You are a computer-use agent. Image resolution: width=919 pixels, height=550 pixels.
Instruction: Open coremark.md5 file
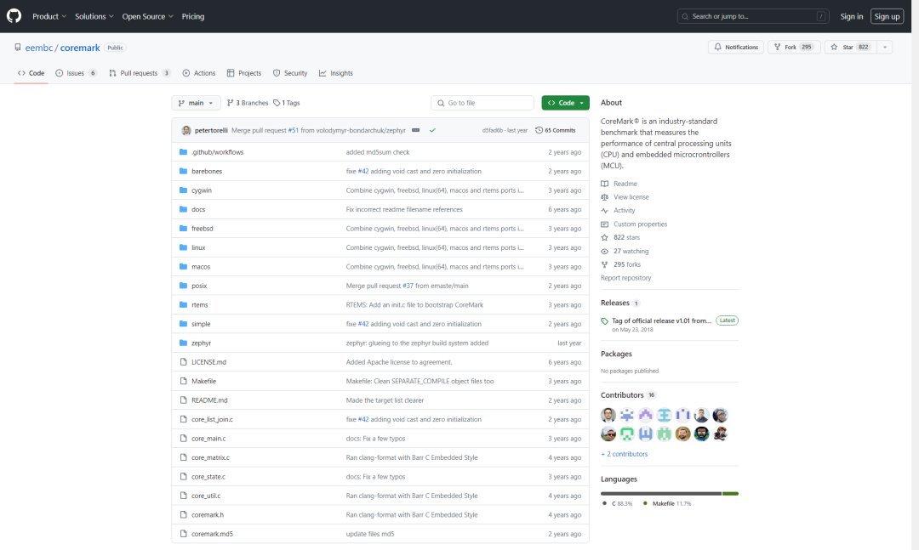click(x=212, y=534)
